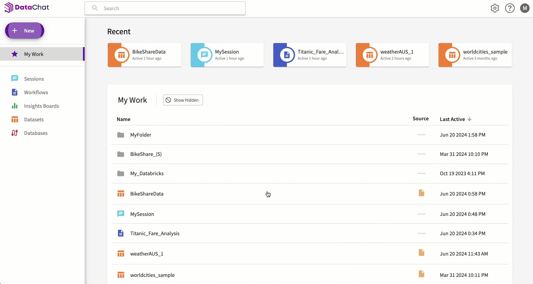Go to Sessions in the sidebar
533x284 pixels.
click(34, 79)
